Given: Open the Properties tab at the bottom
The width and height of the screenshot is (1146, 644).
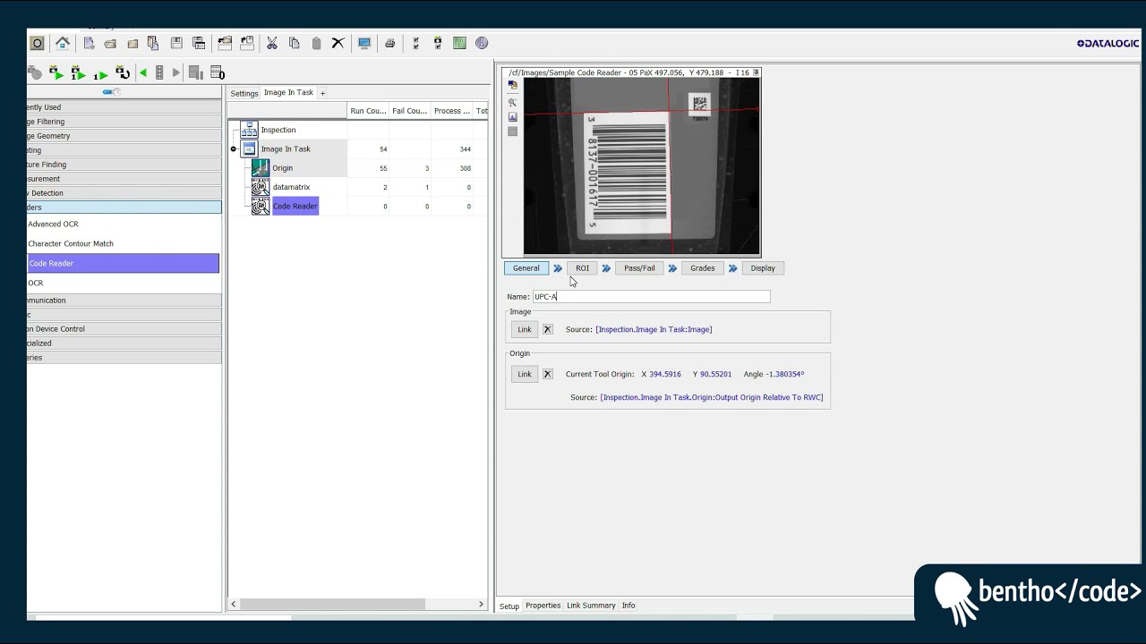Looking at the screenshot, I should (x=543, y=606).
